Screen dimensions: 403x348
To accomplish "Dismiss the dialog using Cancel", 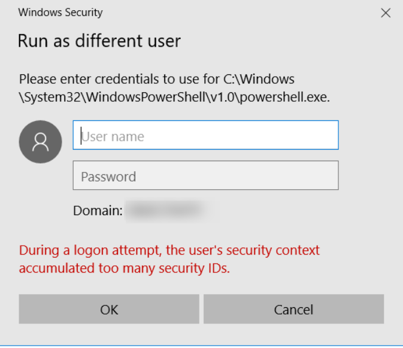I will tap(294, 309).
